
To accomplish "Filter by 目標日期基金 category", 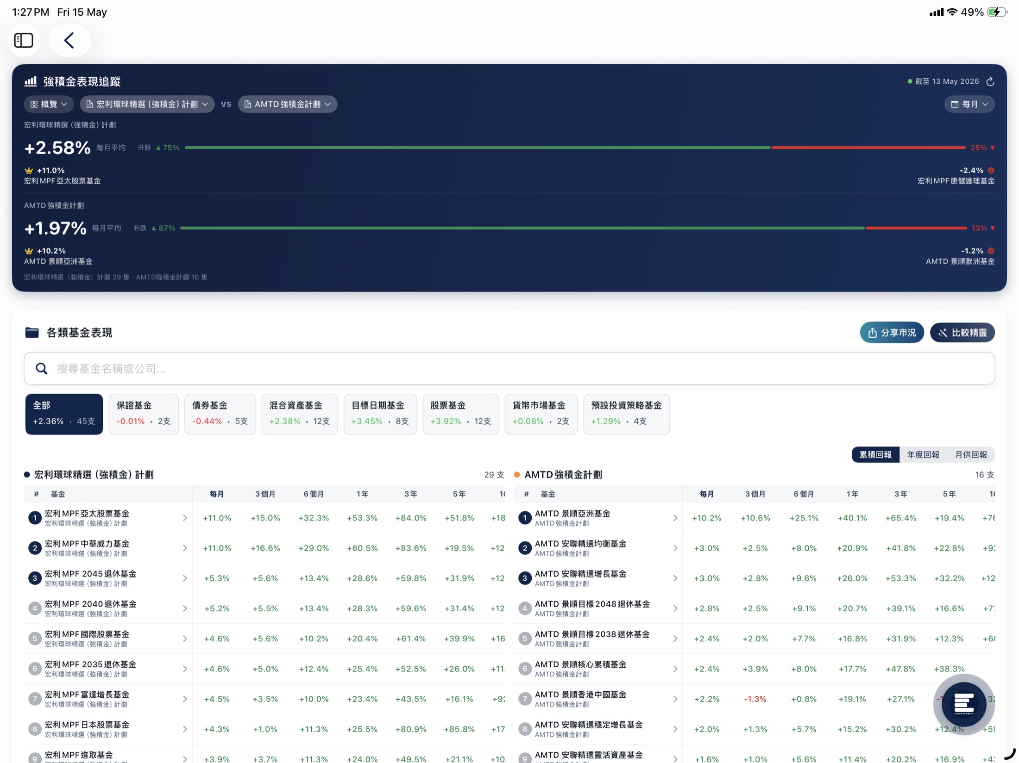I will (380, 414).
